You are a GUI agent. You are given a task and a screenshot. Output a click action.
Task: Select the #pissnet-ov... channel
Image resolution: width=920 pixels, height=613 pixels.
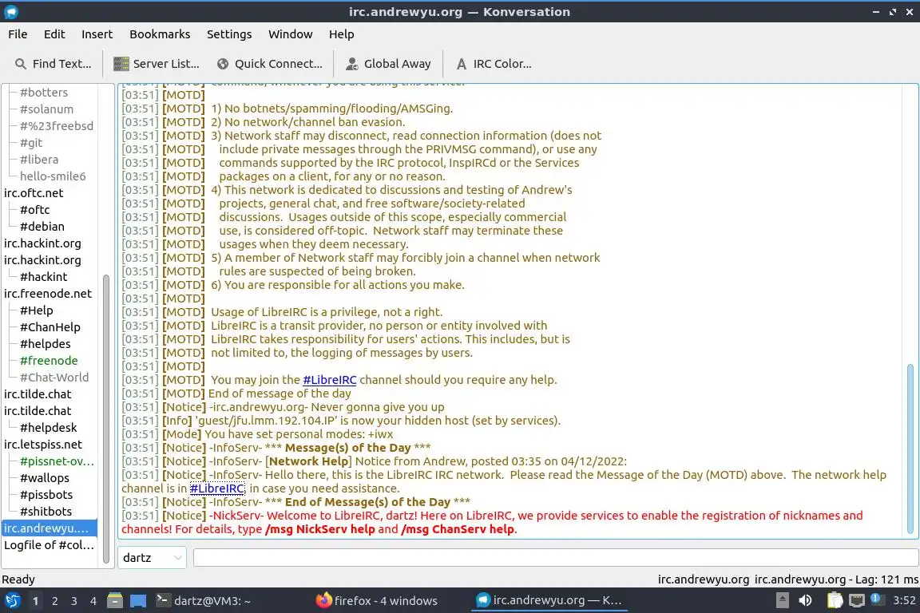point(57,461)
